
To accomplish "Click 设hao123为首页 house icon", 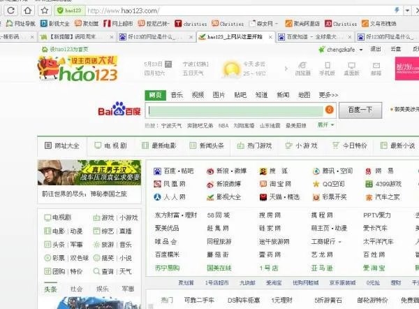I will click(x=45, y=49).
